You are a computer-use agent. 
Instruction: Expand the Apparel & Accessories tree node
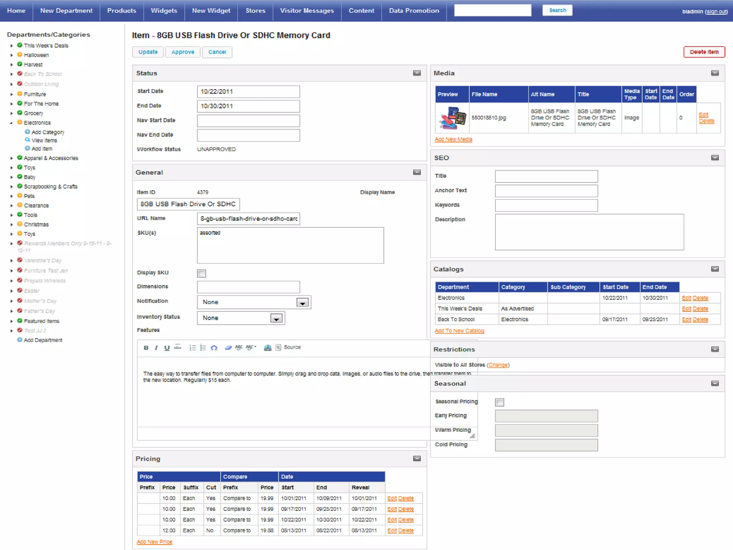pos(11,158)
